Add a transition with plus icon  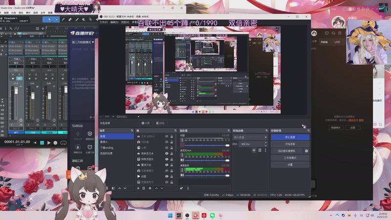pos(254,150)
